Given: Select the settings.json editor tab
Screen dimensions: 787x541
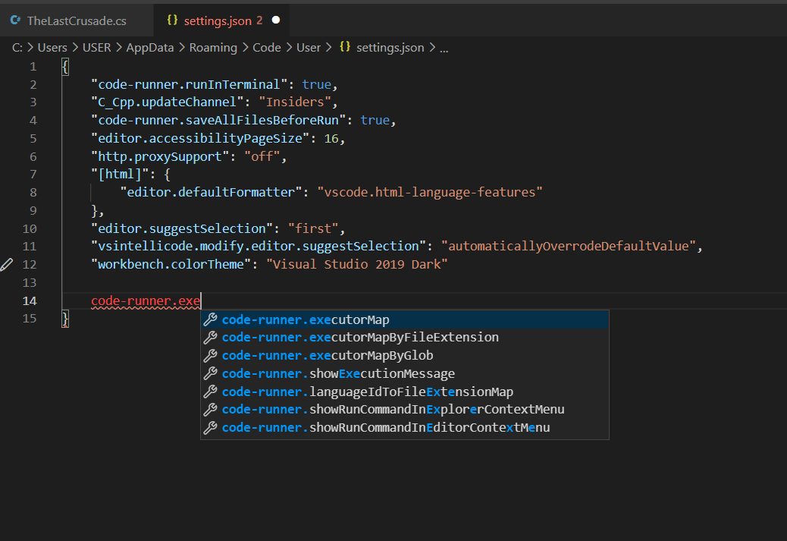Looking at the screenshot, I should point(221,20).
